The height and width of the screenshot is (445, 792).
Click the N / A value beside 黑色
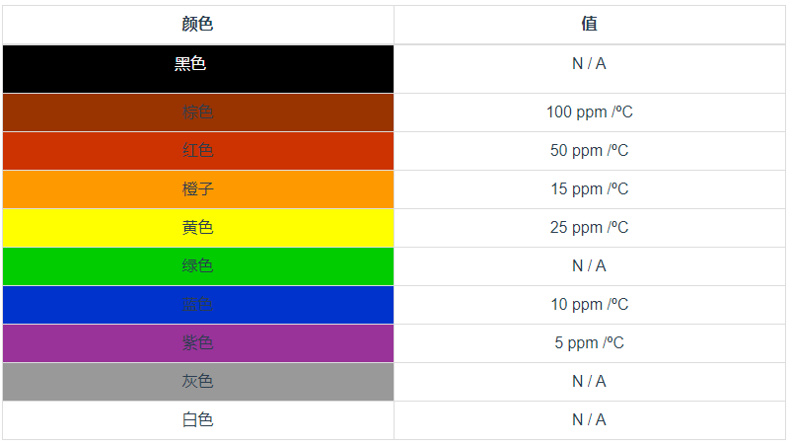589,64
